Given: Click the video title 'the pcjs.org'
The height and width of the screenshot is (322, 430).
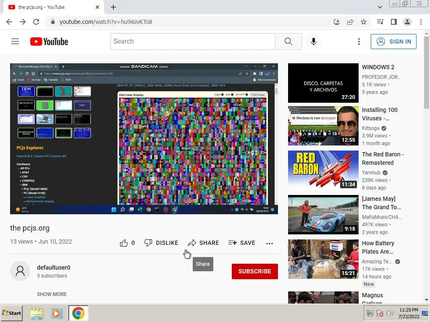Looking at the screenshot, I should coord(30,228).
